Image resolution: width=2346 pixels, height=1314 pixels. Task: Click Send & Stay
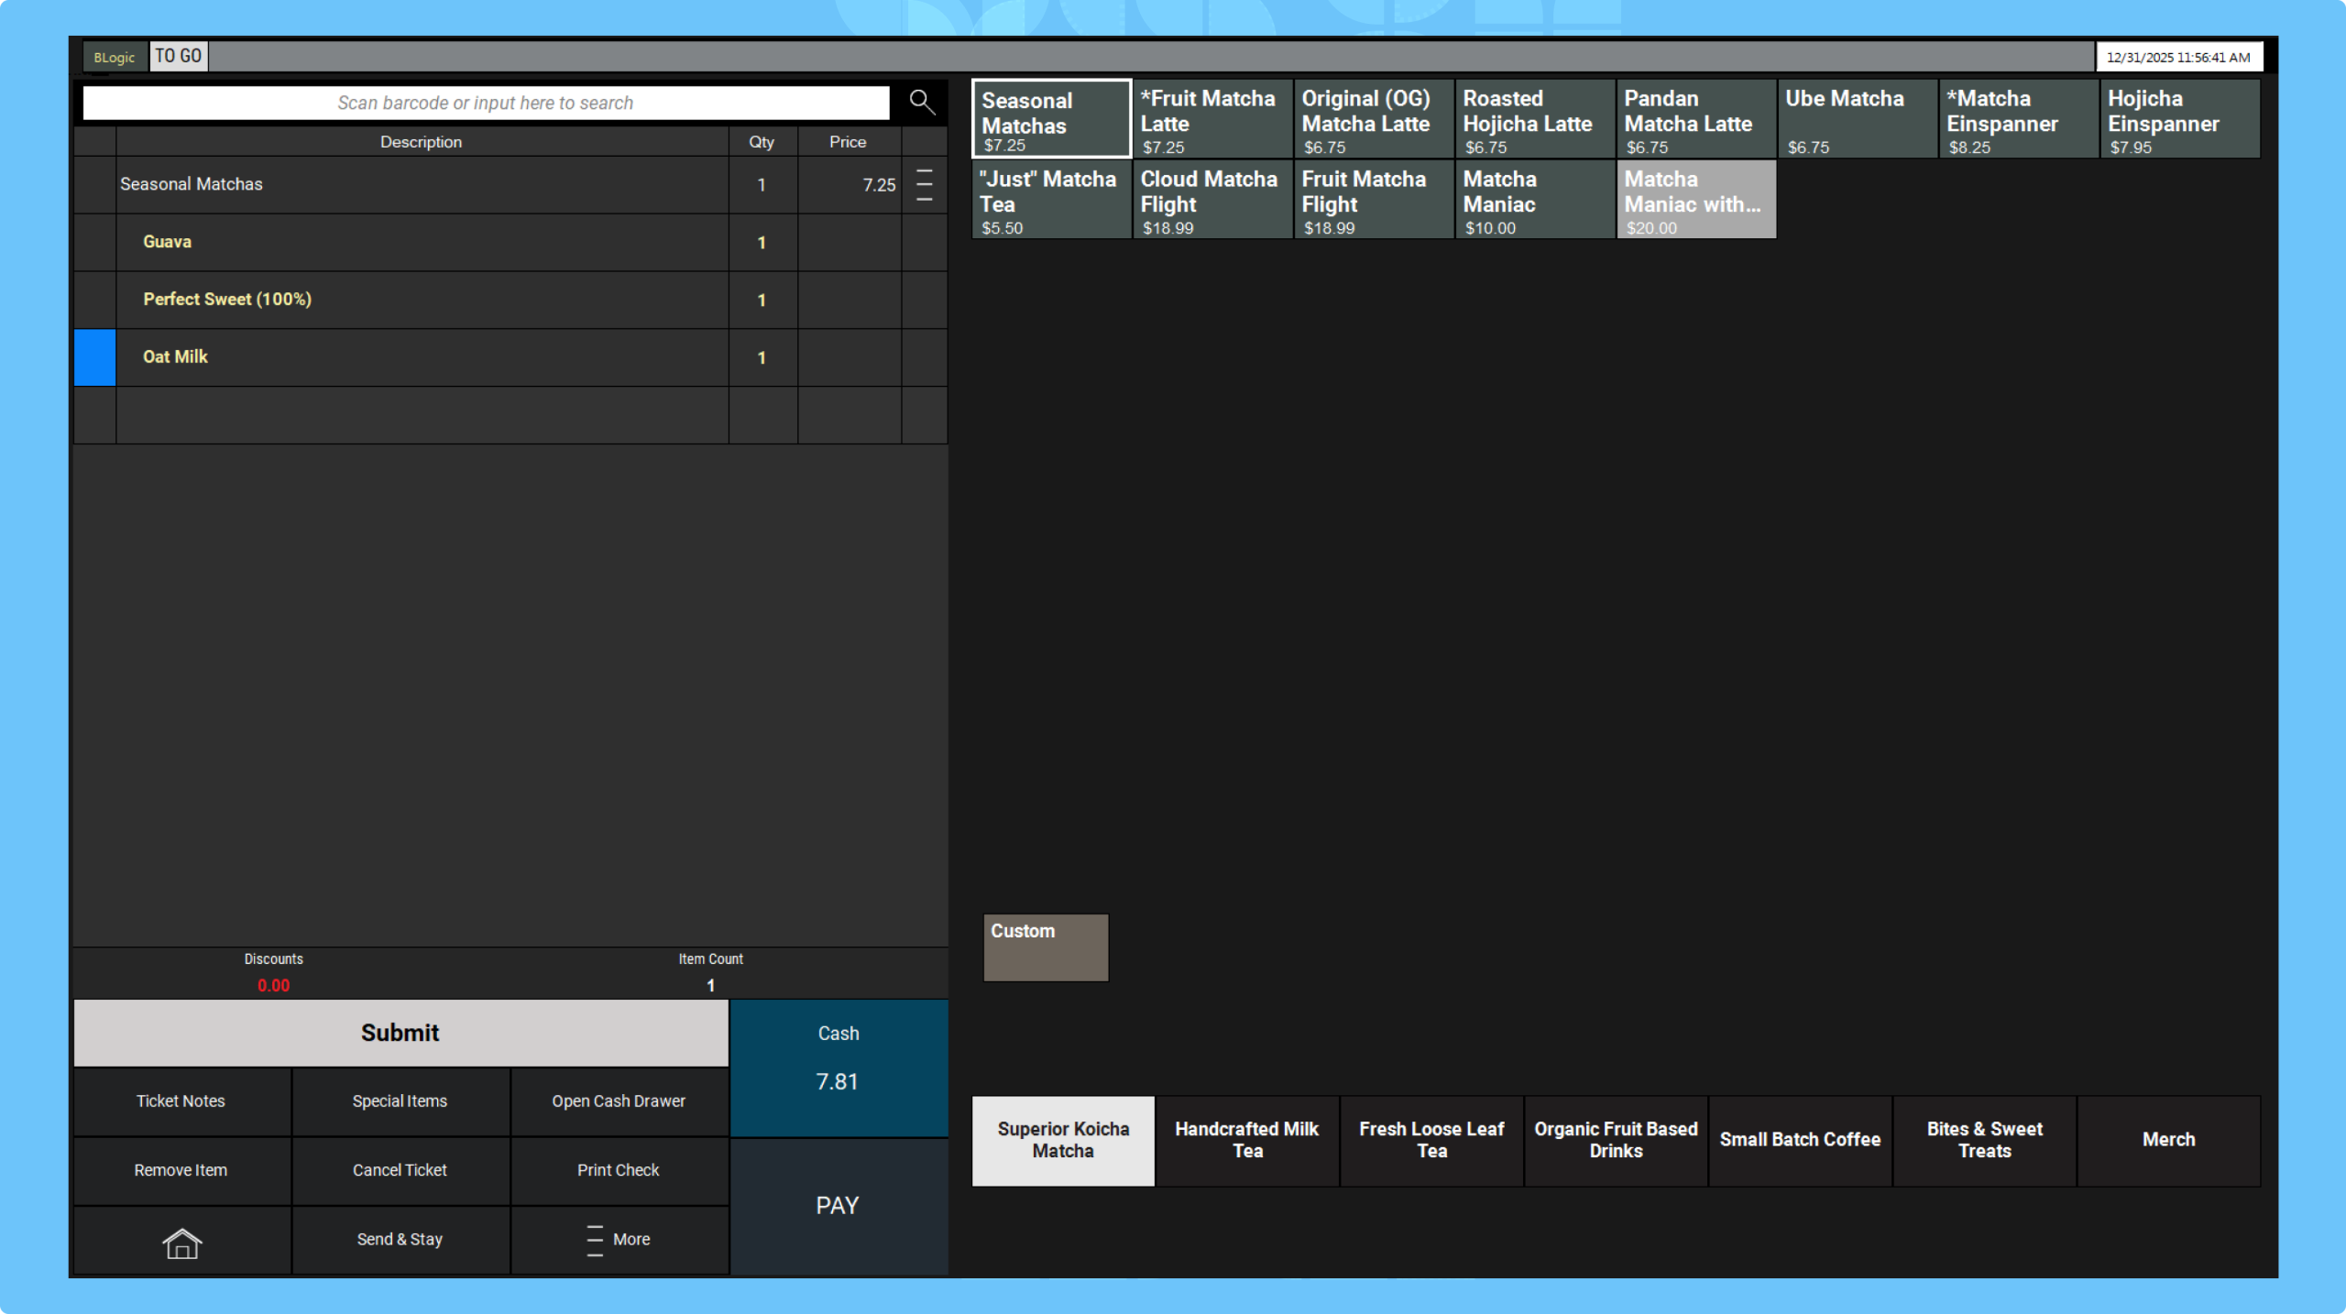(x=400, y=1241)
